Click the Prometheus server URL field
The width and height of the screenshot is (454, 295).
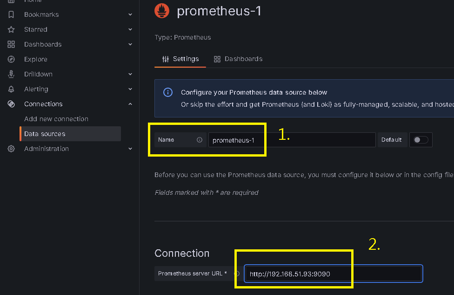pos(333,274)
